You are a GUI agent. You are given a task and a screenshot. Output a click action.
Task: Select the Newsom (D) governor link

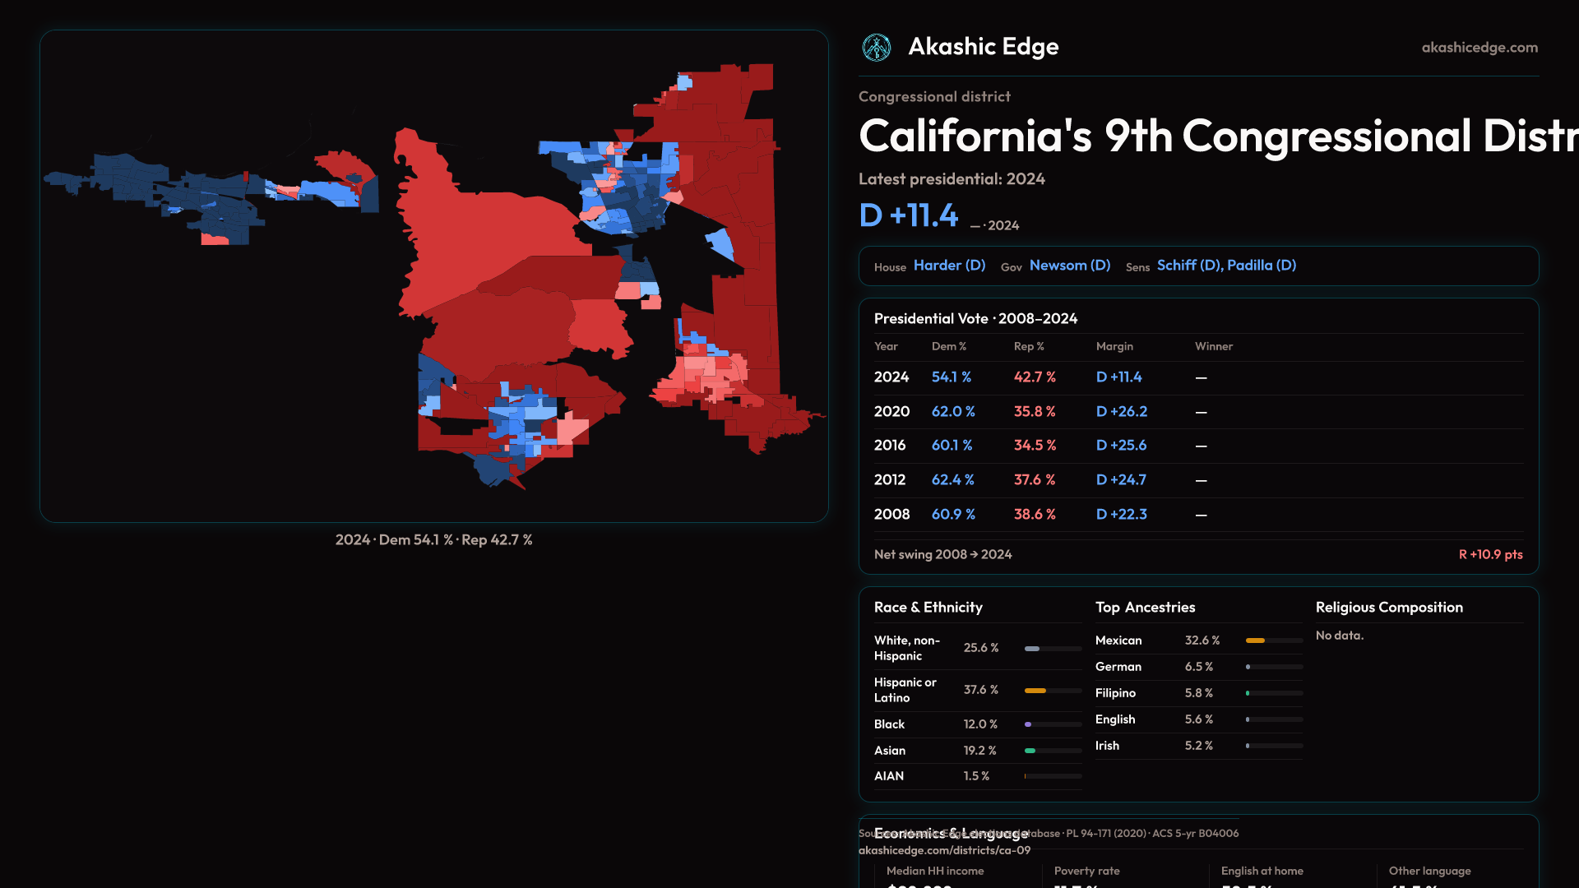[x=1069, y=266]
